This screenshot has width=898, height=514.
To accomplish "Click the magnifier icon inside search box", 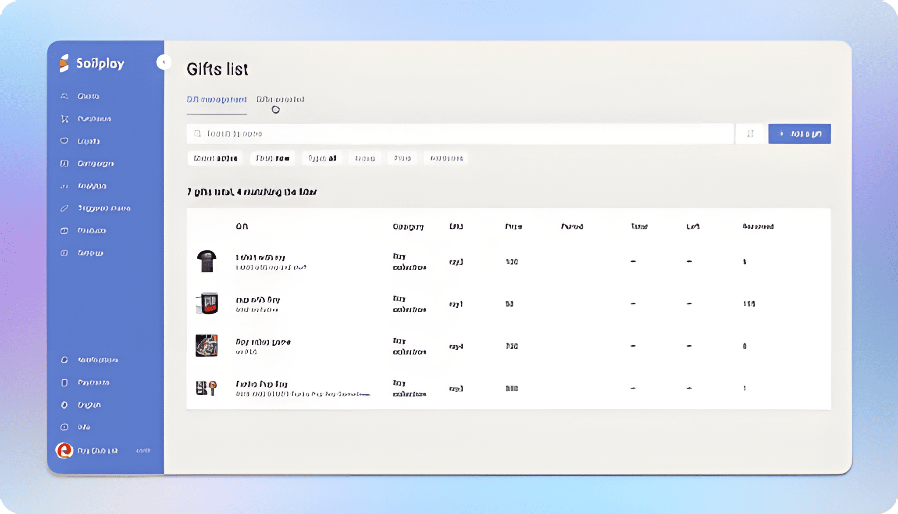I will [198, 133].
